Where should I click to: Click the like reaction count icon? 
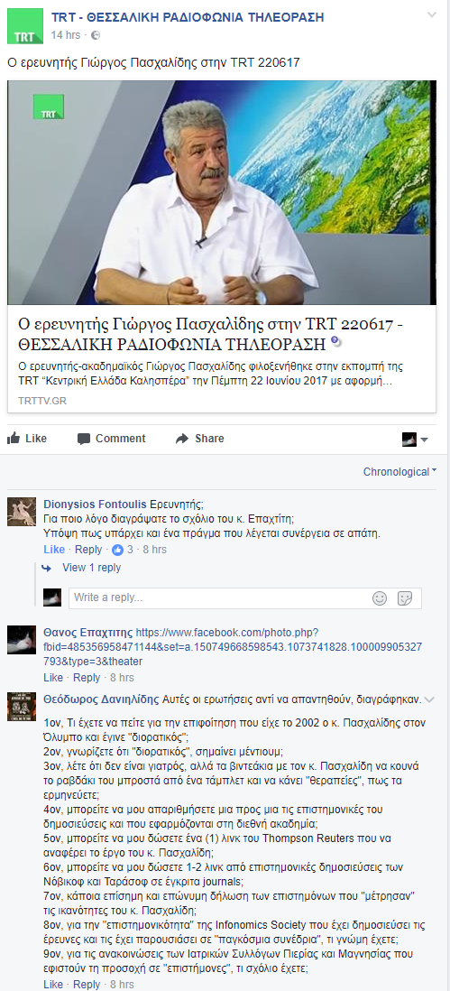click(x=117, y=550)
